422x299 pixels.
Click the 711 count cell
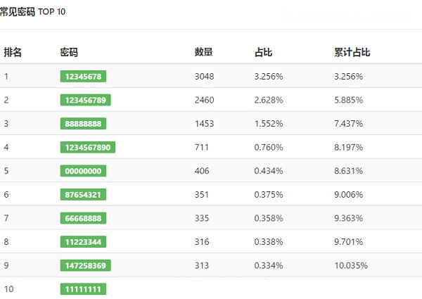point(201,147)
